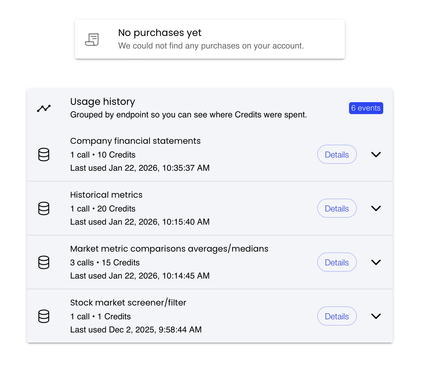Show Details for Stock market screener/filter
Viewport: 424px width, 369px height.
pyautogui.click(x=337, y=316)
